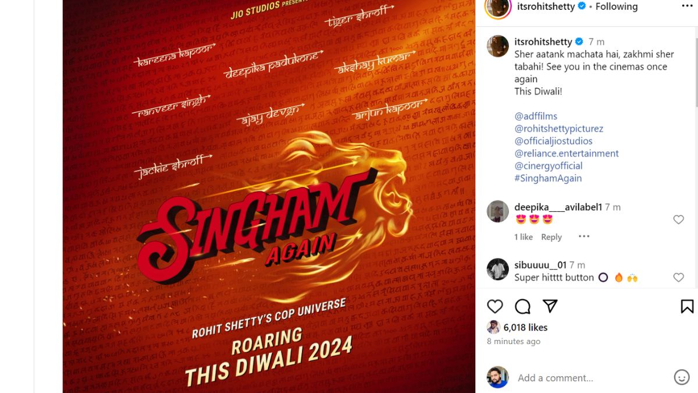Save the post with the bookmark icon
The height and width of the screenshot is (393, 698).
(x=687, y=306)
